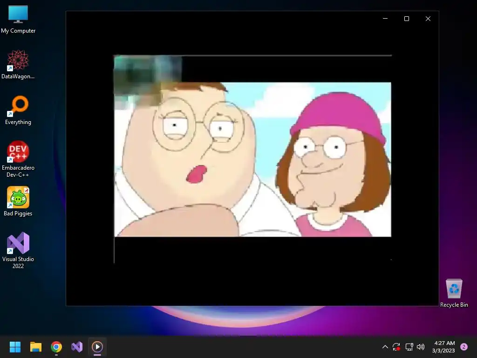Launch the Everything search shortcut
This screenshot has height=358, width=477.
pos(18,110)
